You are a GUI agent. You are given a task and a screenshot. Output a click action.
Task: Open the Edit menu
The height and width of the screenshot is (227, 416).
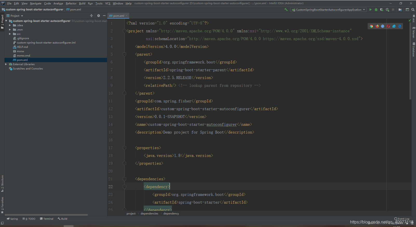pyautogui.click(x=16, y=3)
